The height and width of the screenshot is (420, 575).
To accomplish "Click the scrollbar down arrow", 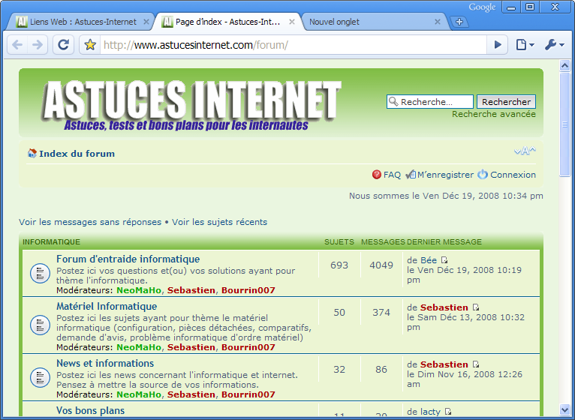I will pos(564,409).
